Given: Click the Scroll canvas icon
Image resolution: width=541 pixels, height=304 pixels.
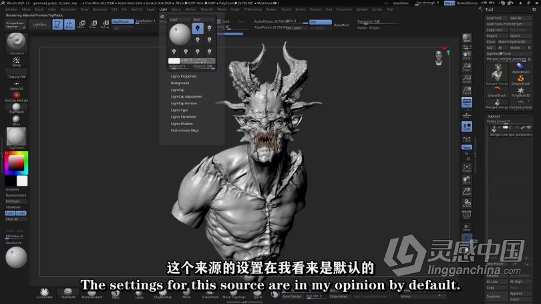Looking at the screenshot, I should (467, 55).
